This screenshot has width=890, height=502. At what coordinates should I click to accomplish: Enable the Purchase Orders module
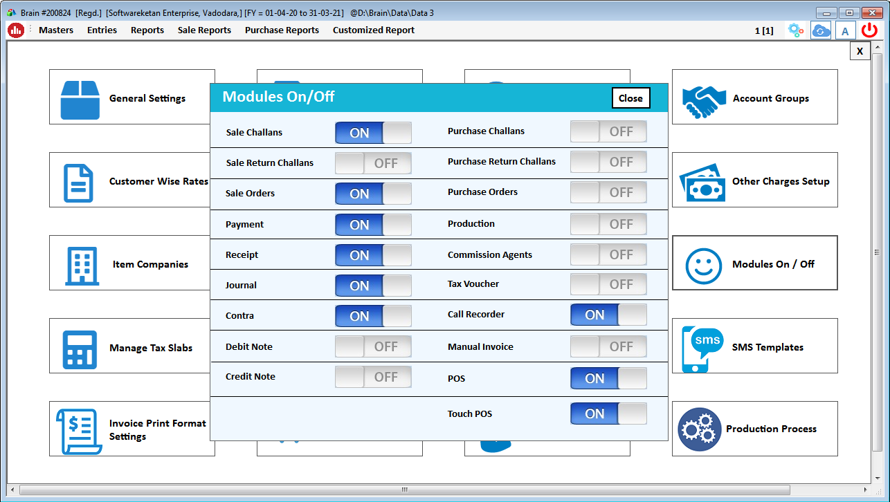coord(608,192)
